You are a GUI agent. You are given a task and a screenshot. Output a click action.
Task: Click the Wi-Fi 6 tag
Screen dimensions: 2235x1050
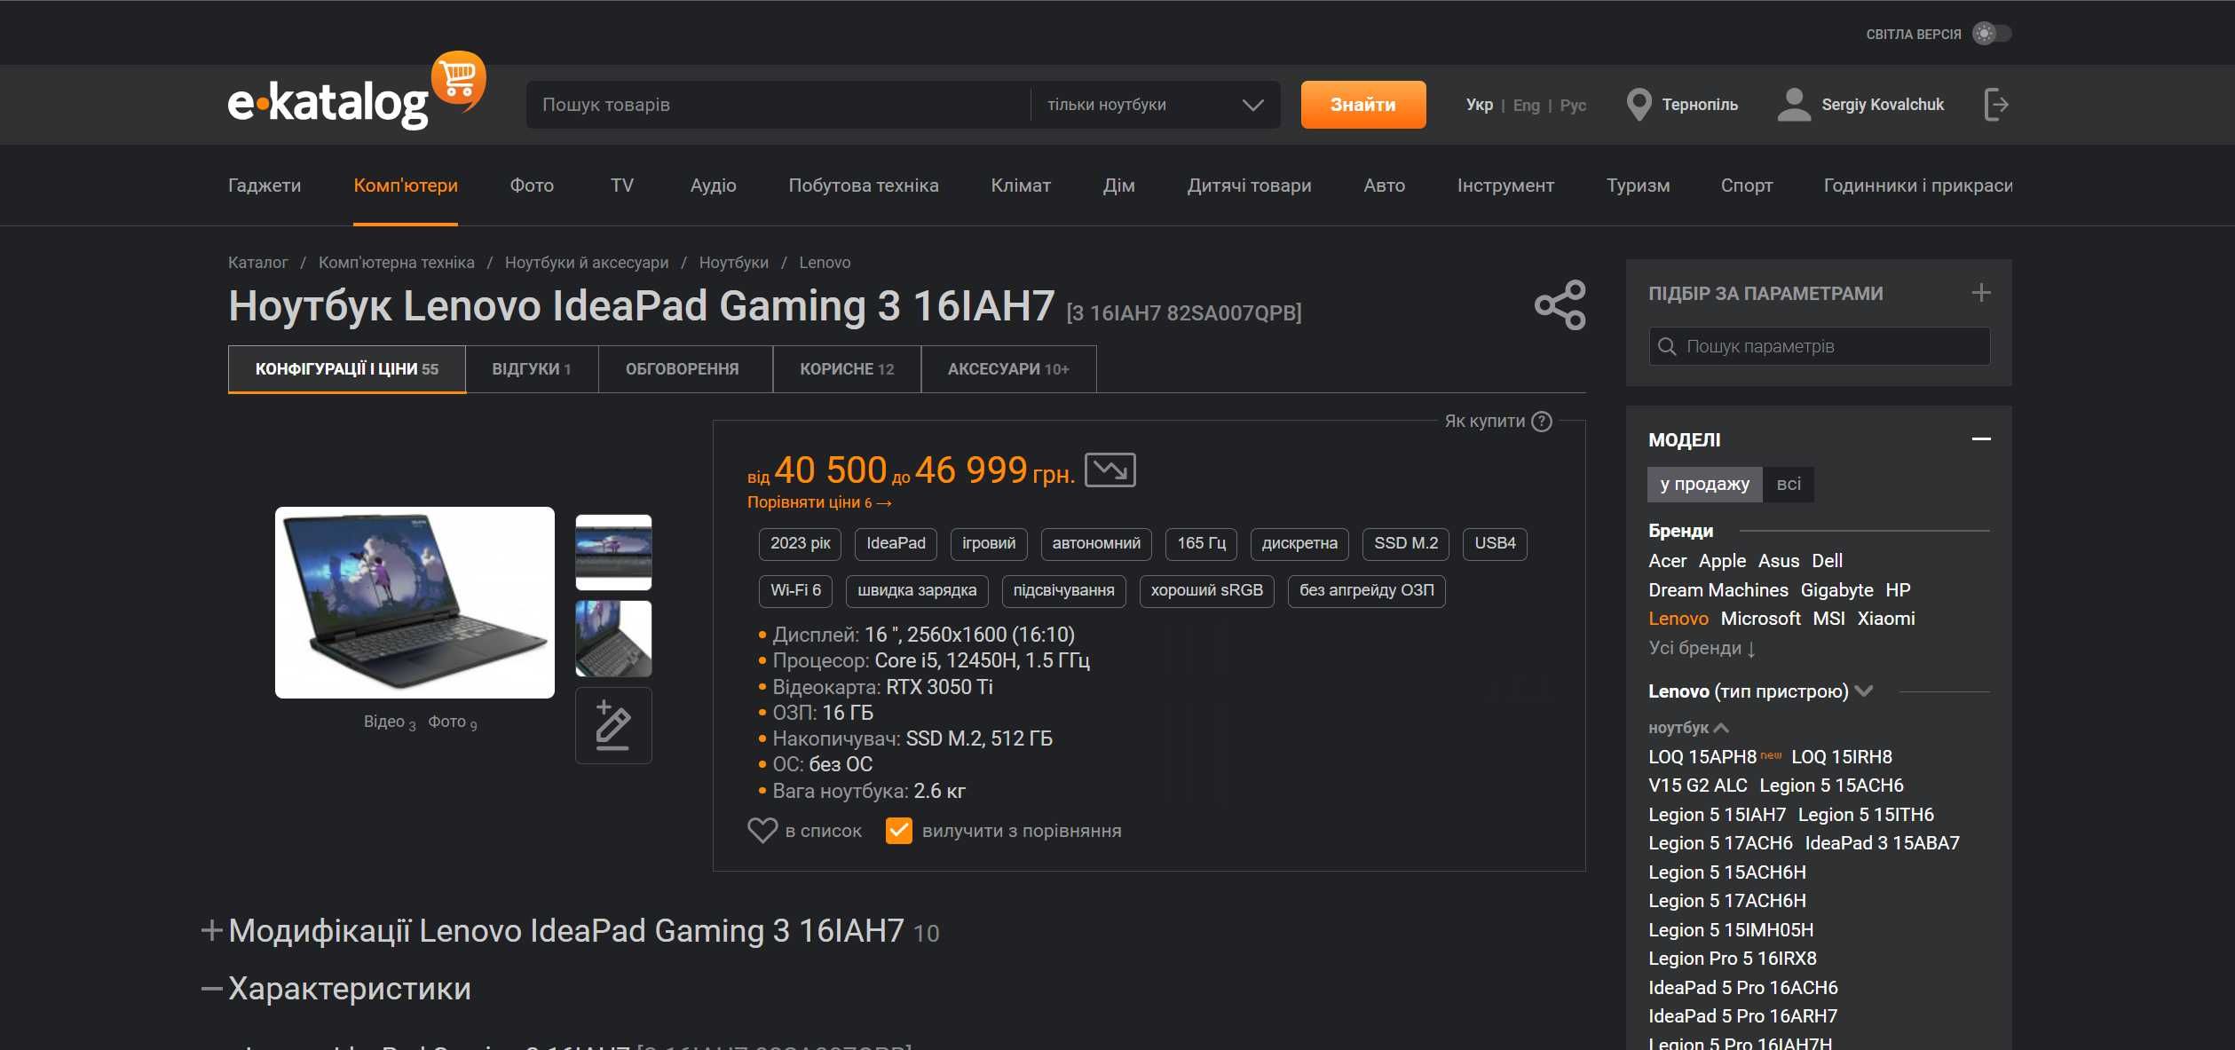point(795,590)
